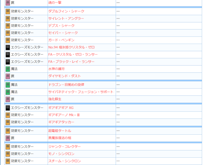The height and width of the screenshot is (165, 206).
Task: Open the スチーム・シンクロン card link
Action: tap(64, 161)
